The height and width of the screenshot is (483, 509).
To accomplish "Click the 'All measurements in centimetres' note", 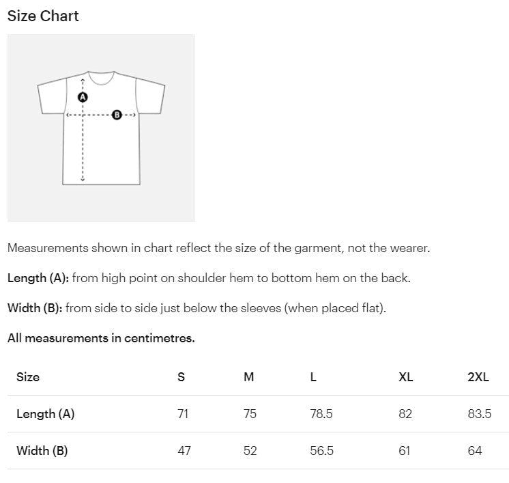I will (x=101, y=338).
